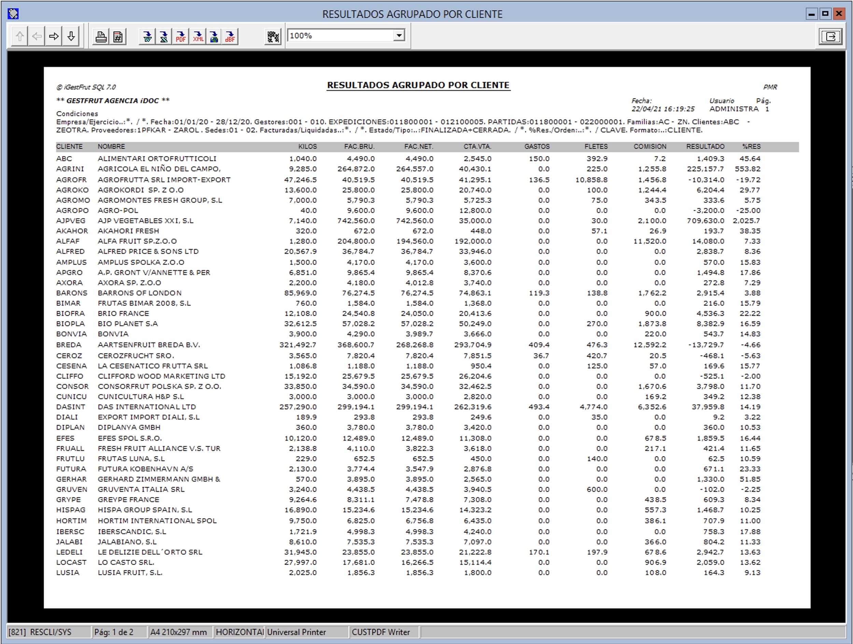The height and width of the screenshot is (644, 853).
Task: Click inside the 100% zoom combo box
Action: [x=339, y=36]
